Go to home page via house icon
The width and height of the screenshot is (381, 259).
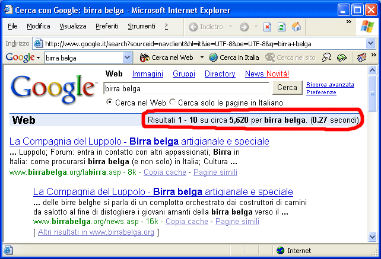[296, 27]
